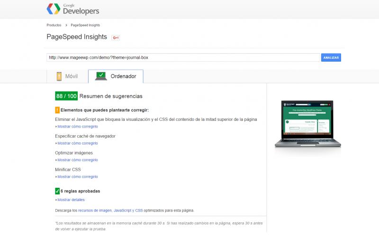The width and height of the screenshot is (379, 238).
Task: Click the green checkmark icon by reglas aprobadas
Action: click(57, 191)
